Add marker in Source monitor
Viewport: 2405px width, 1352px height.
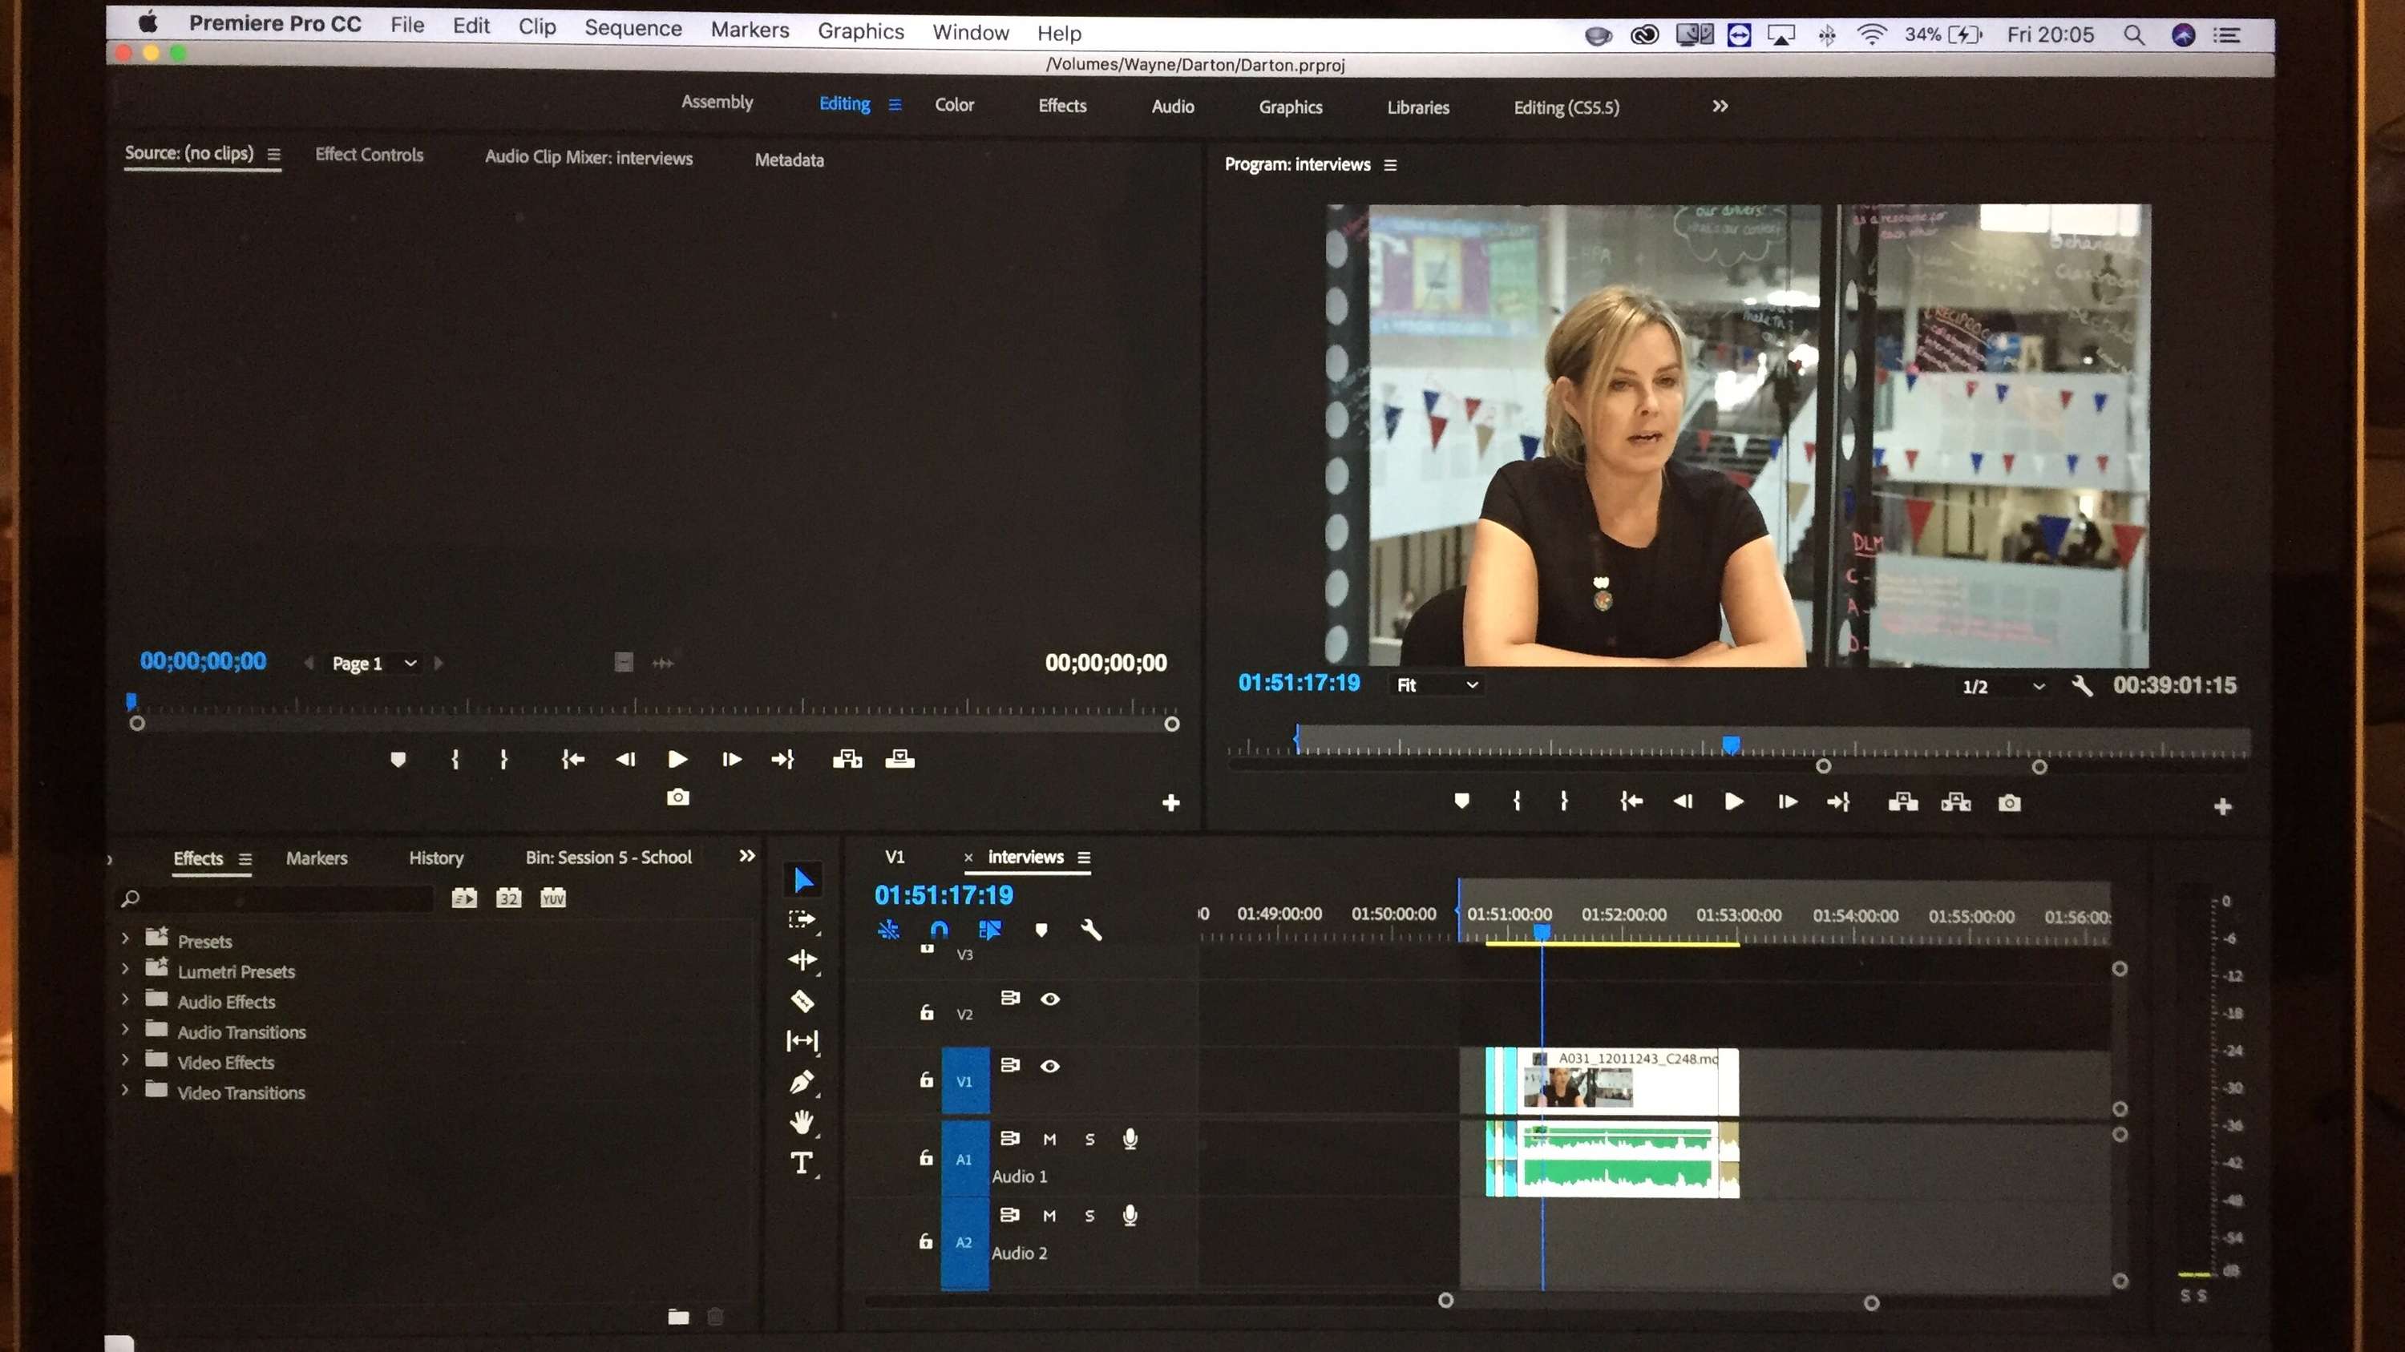tap(398, 760)
